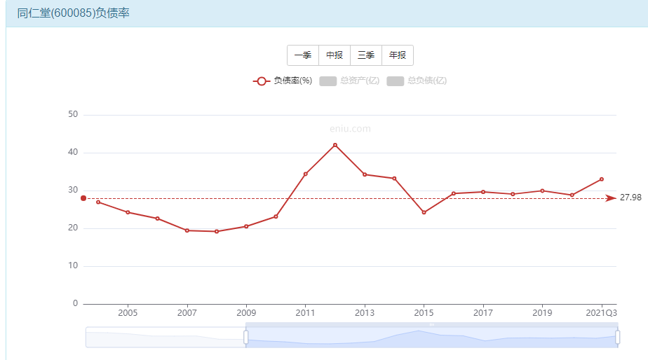Click the unselected left area of zoom slider
The height and width of the screenshot is (360, 648).
[x=166, y=338]
